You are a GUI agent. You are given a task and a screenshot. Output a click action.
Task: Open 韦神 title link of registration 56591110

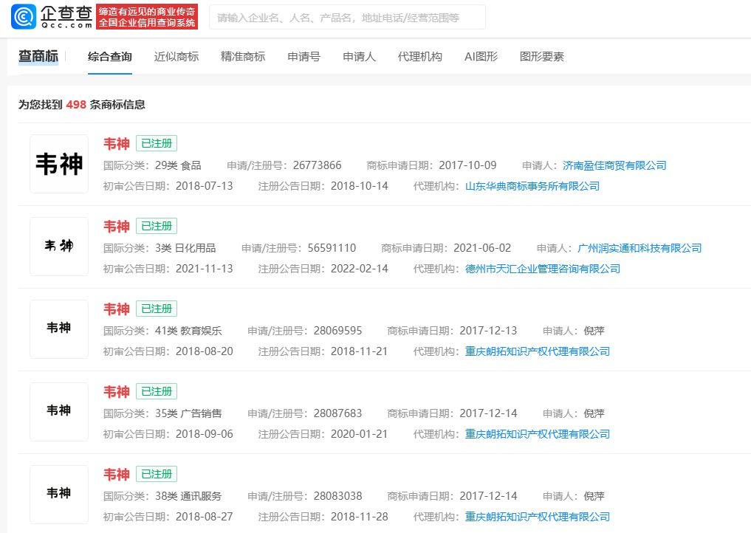coord(117,226)
